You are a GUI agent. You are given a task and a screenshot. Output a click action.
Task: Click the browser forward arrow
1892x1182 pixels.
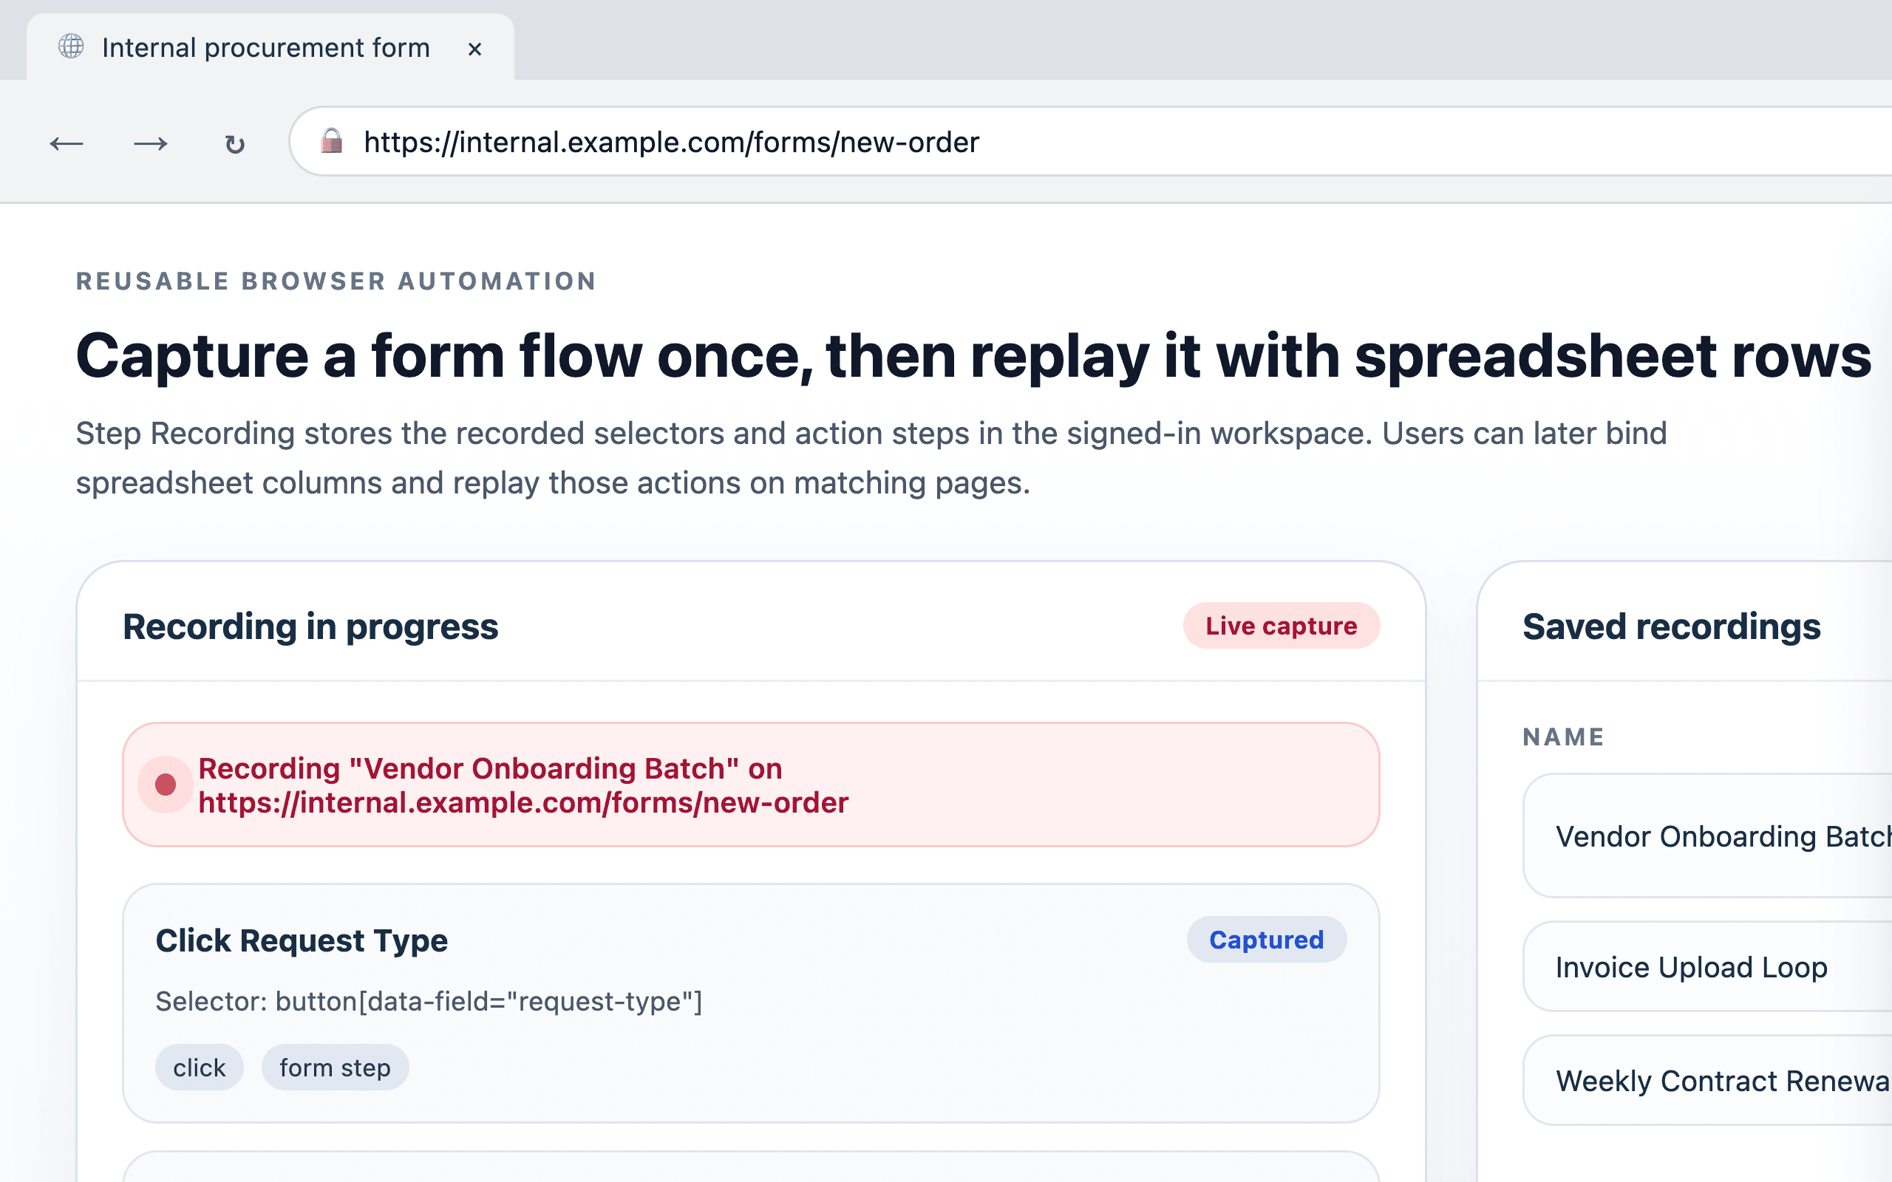[x=151, y=144]
